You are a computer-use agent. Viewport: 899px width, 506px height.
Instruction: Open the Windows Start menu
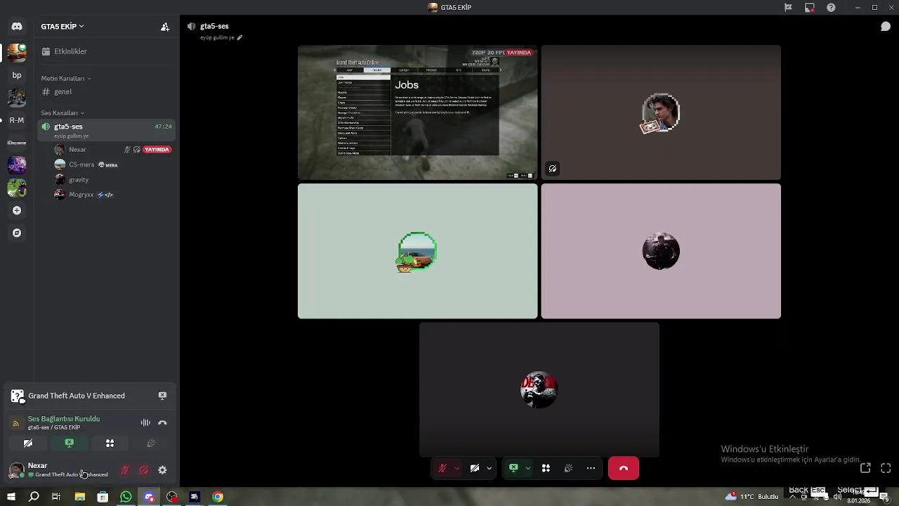coord(11,497)
